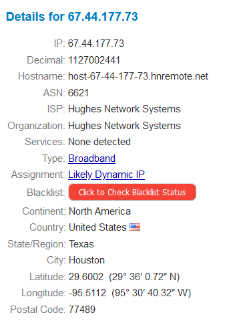This screenshot has height=325, width=243.
Task: Click the Organization value Hughes Network Systems
Action: 124,126
